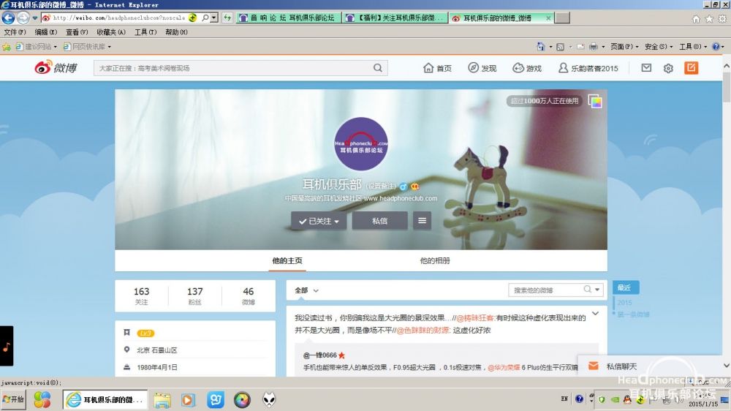Click the music note player tab on left edge

[x=7, y=346]
